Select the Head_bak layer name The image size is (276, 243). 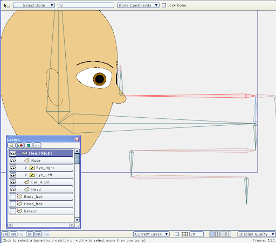pos(33,204)
